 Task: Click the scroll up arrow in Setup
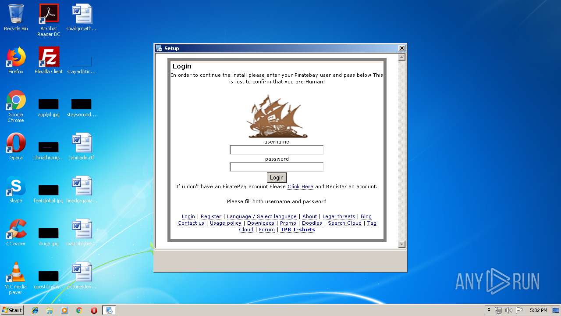click(x=401, y=57)
